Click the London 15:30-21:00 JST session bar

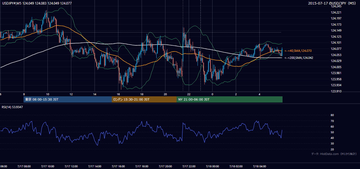(144, 99)
